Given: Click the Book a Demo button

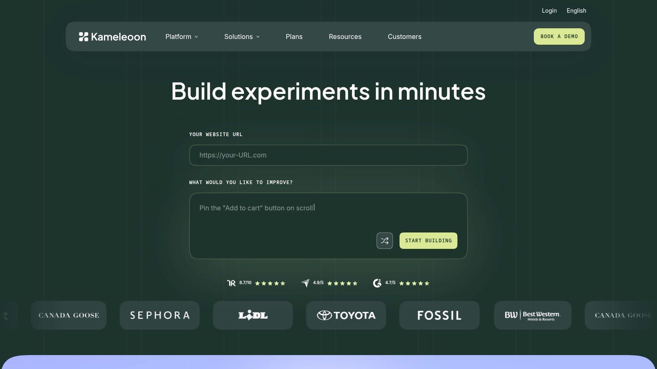Looking at the screenshot, I should pos(559,36).
